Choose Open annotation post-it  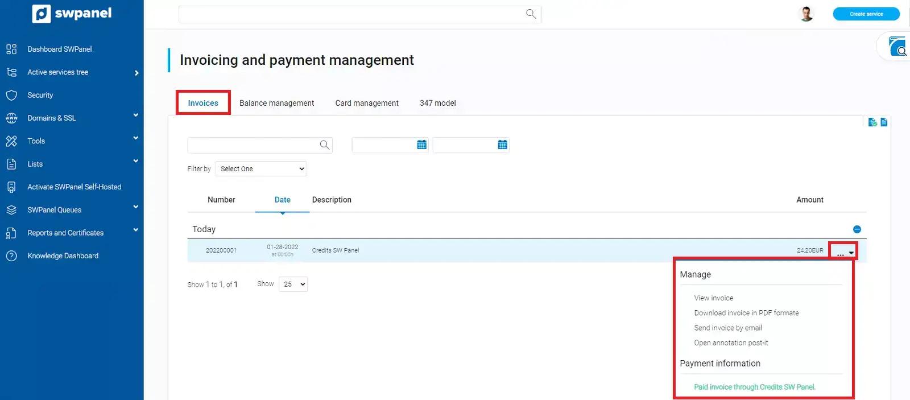click(731, 343)
